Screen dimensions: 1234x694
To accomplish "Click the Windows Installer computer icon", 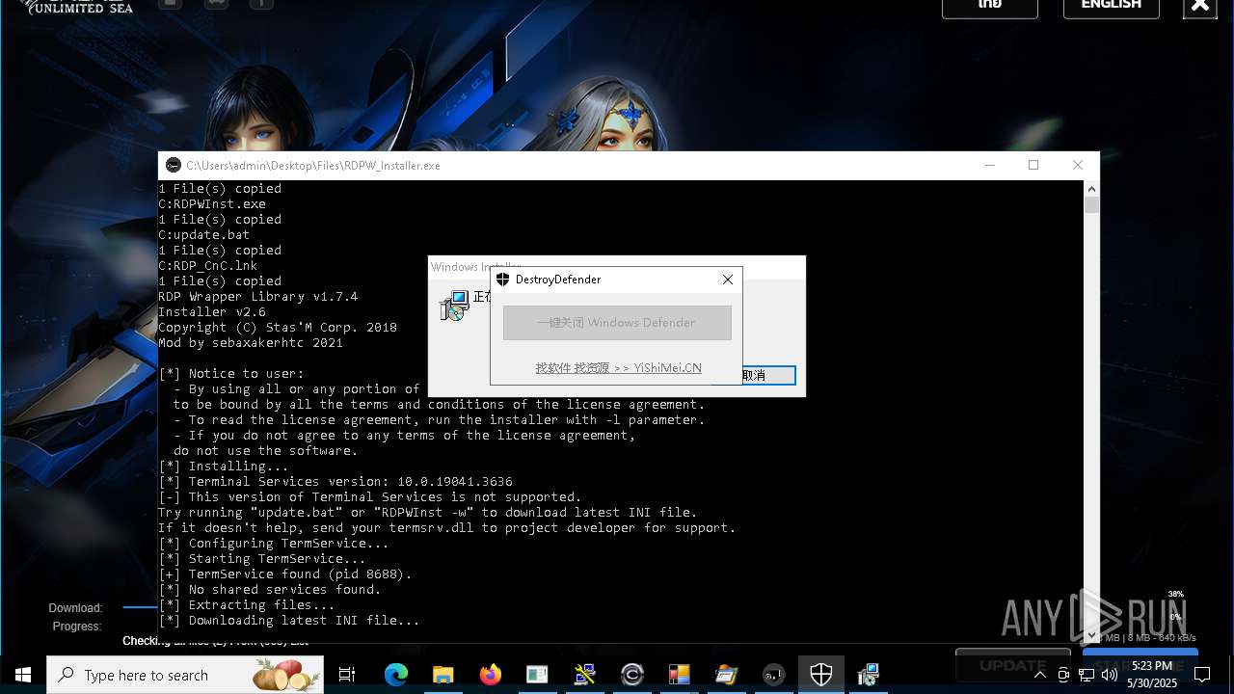I will [454, 306].
